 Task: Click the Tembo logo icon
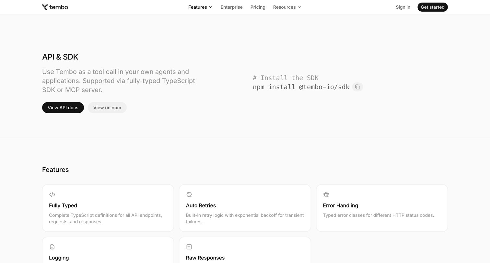[45, 7]
